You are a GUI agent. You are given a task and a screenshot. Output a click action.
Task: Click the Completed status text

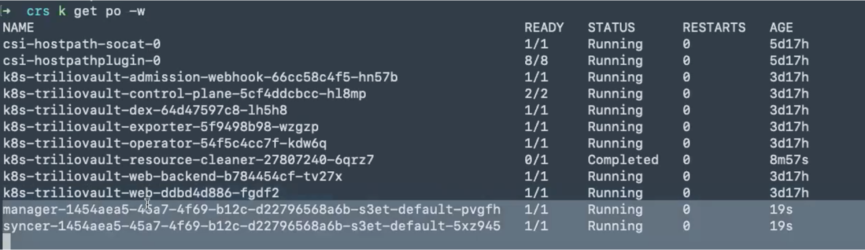point(623,160)
